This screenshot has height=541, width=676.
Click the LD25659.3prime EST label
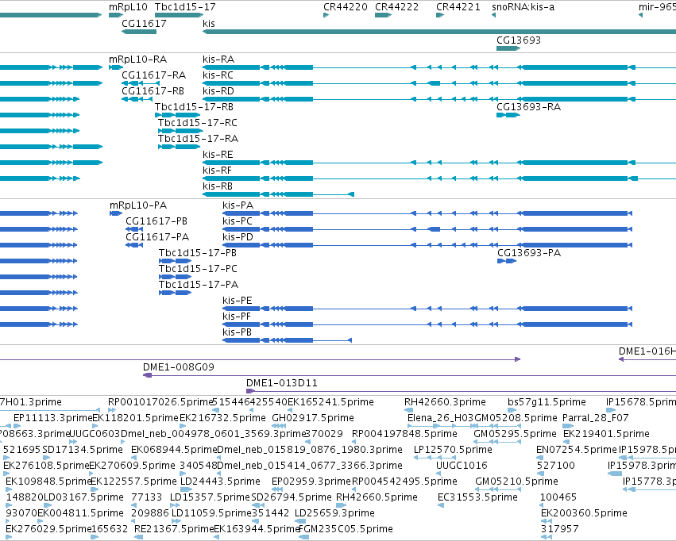point(334,513)
